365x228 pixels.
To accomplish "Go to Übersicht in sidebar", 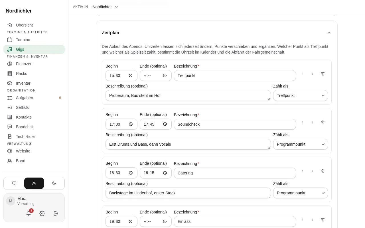I will point(34,25).
